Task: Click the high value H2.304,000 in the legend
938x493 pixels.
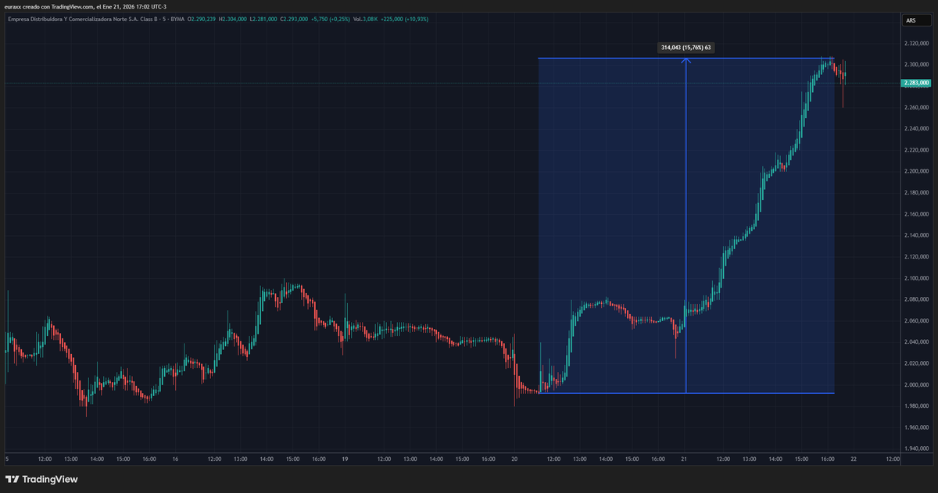Action: click(234, 17)
